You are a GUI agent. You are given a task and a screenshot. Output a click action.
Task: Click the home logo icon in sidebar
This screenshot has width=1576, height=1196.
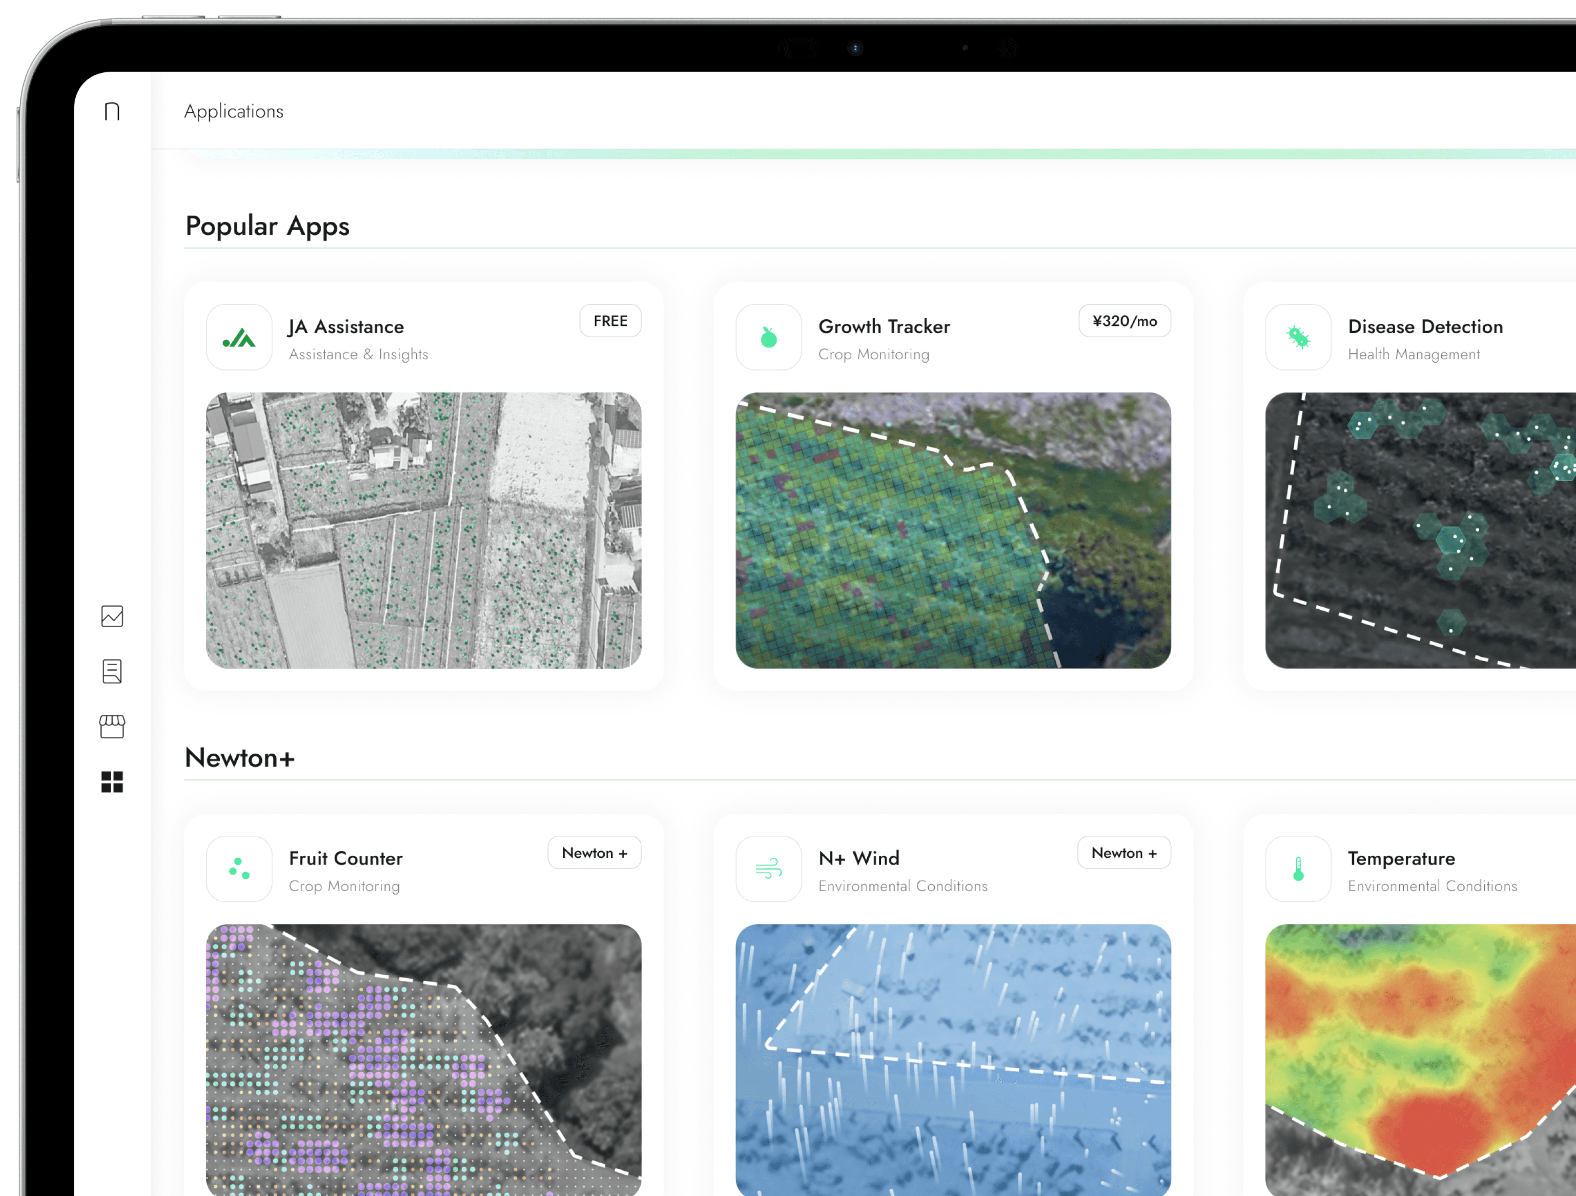point(112,111)
